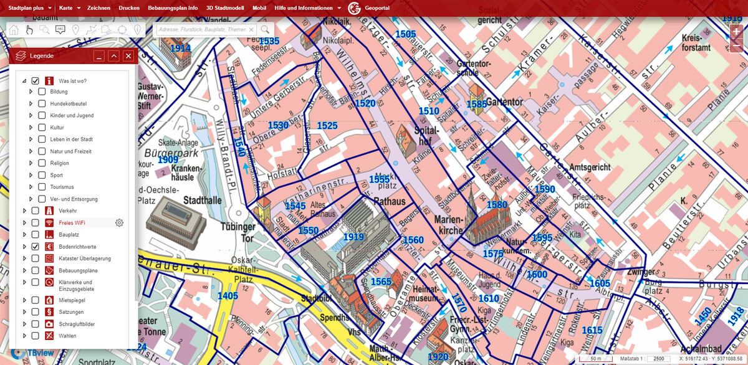Screen dimensions: 748x365
Task: Select the pan hand tool
Action: point(29,29)
